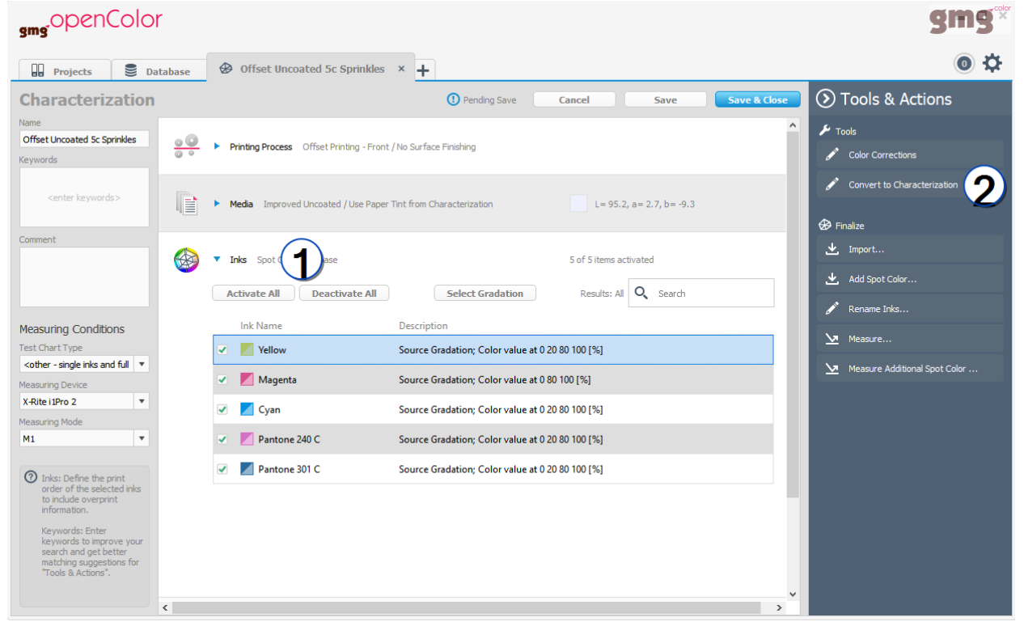Disable the Pantone 240 C ink
This screenshot has height=630, width=1024.
tap(222, 439)
